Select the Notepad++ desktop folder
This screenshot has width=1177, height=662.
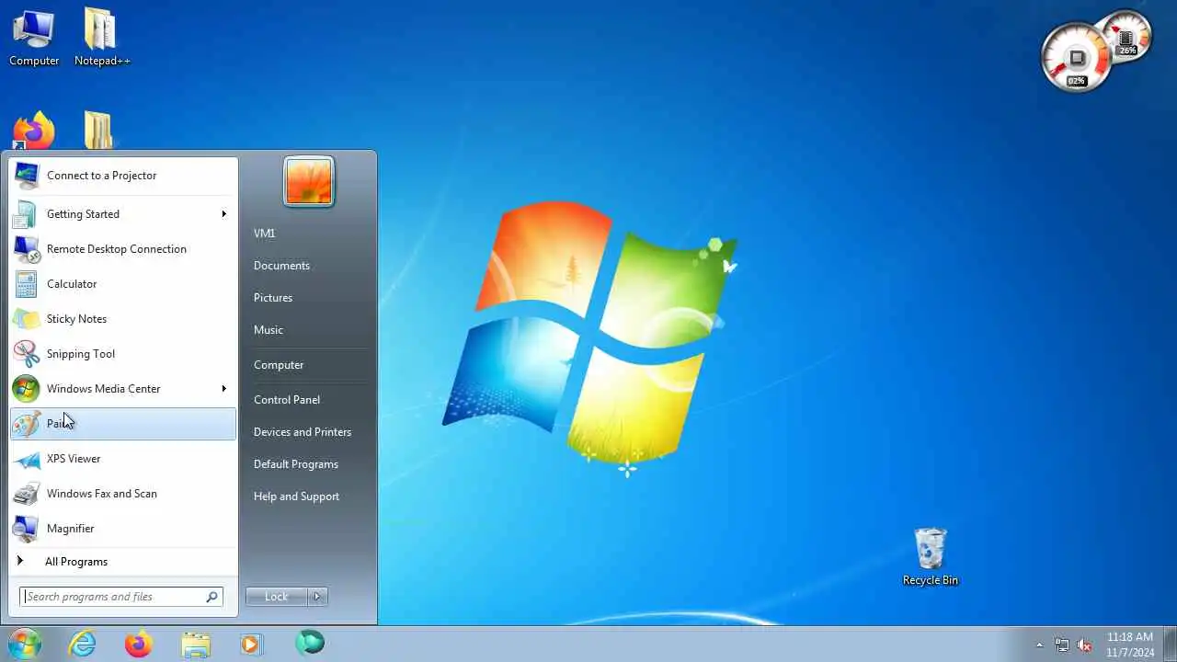coord(101,37)
